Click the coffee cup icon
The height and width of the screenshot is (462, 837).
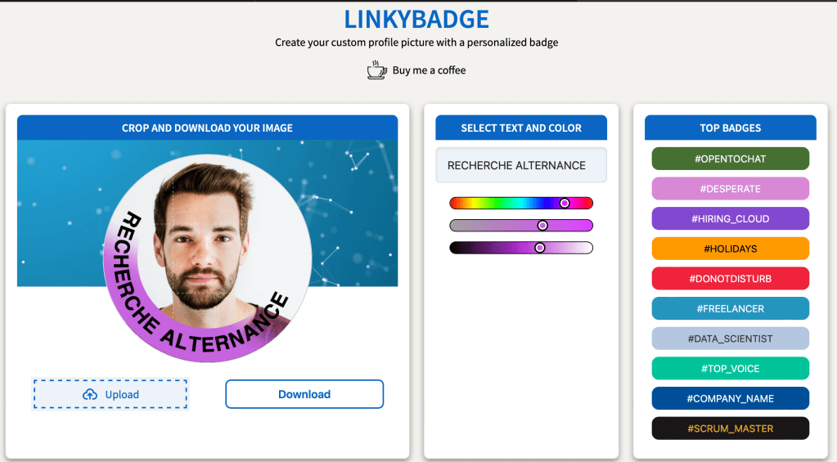coord(376,70)
